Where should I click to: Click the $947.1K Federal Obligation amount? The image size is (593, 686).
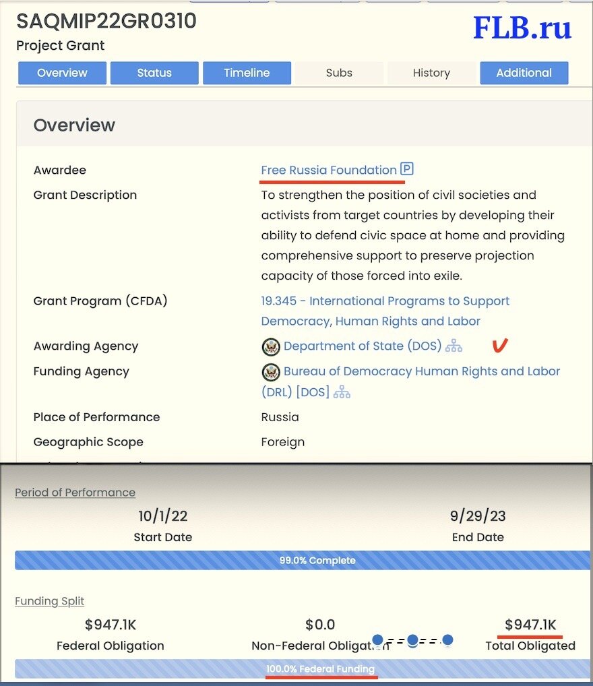pyautogui.click(x=111, y=624)
